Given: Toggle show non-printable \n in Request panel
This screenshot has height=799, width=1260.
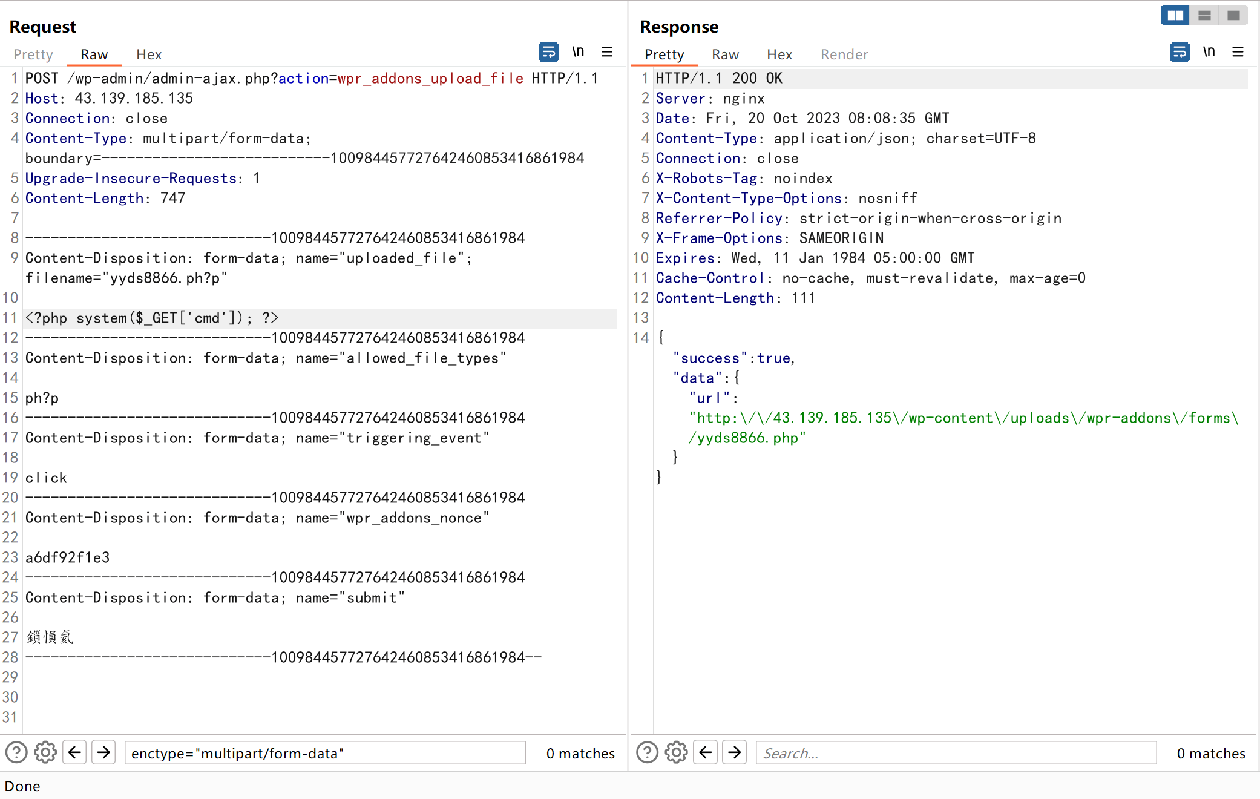Looking at the screenshot, I should pyautogui.click(x=578, y=52).
